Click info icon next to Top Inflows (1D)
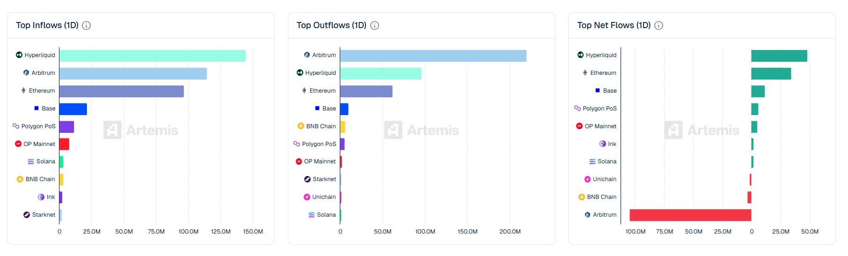 point(86,26)
